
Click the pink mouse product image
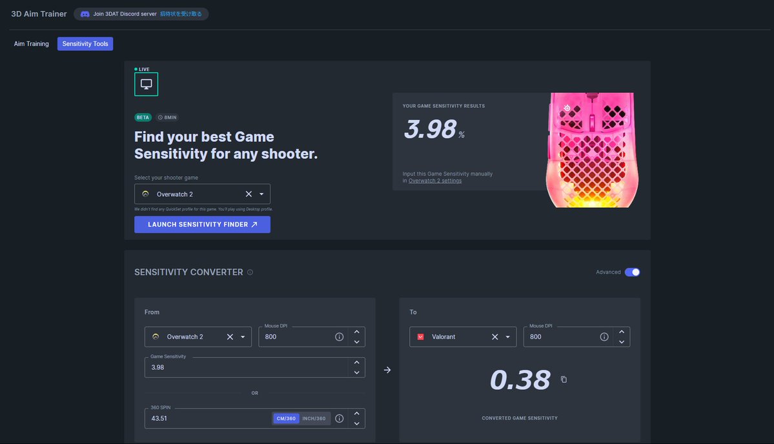(593, 150)
